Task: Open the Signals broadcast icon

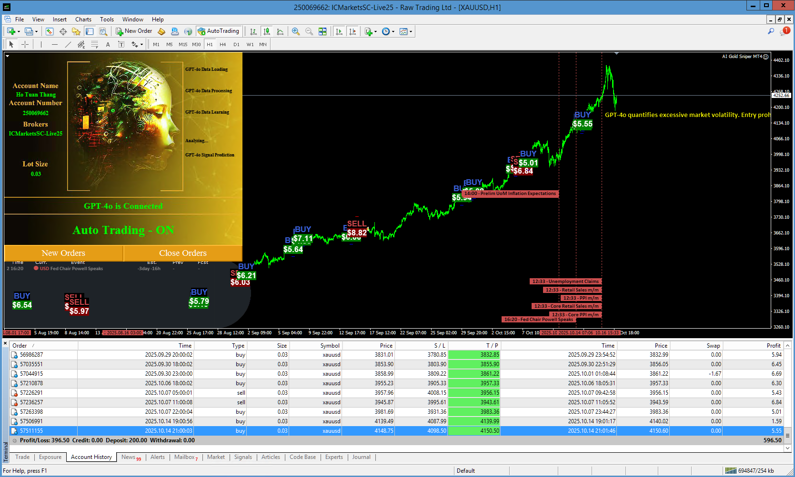Action: [188, 31]
